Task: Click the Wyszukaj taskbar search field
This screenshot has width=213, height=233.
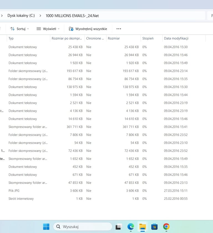Action: click(83, 227)
